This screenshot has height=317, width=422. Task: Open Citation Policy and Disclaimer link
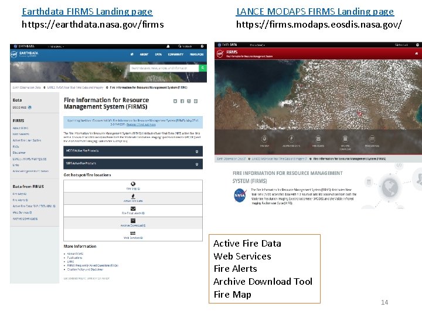(85, 269)
